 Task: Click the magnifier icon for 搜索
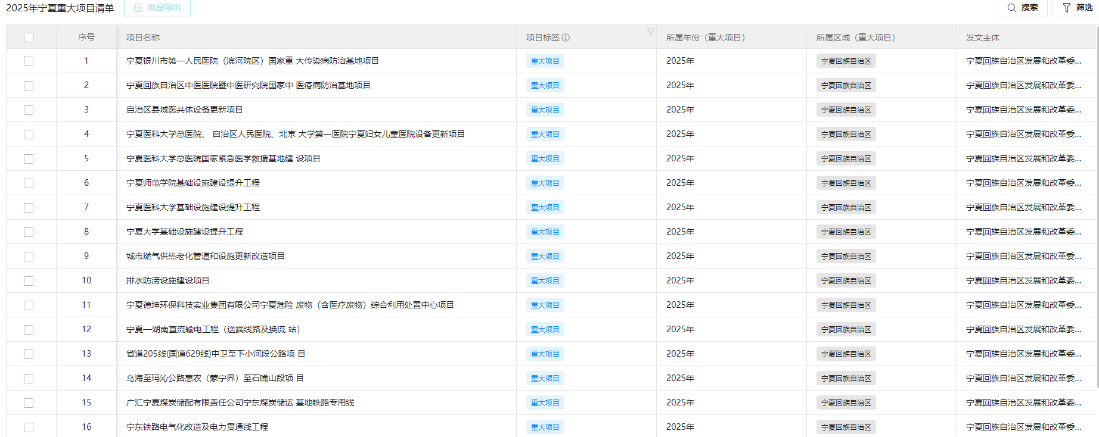1011,8
